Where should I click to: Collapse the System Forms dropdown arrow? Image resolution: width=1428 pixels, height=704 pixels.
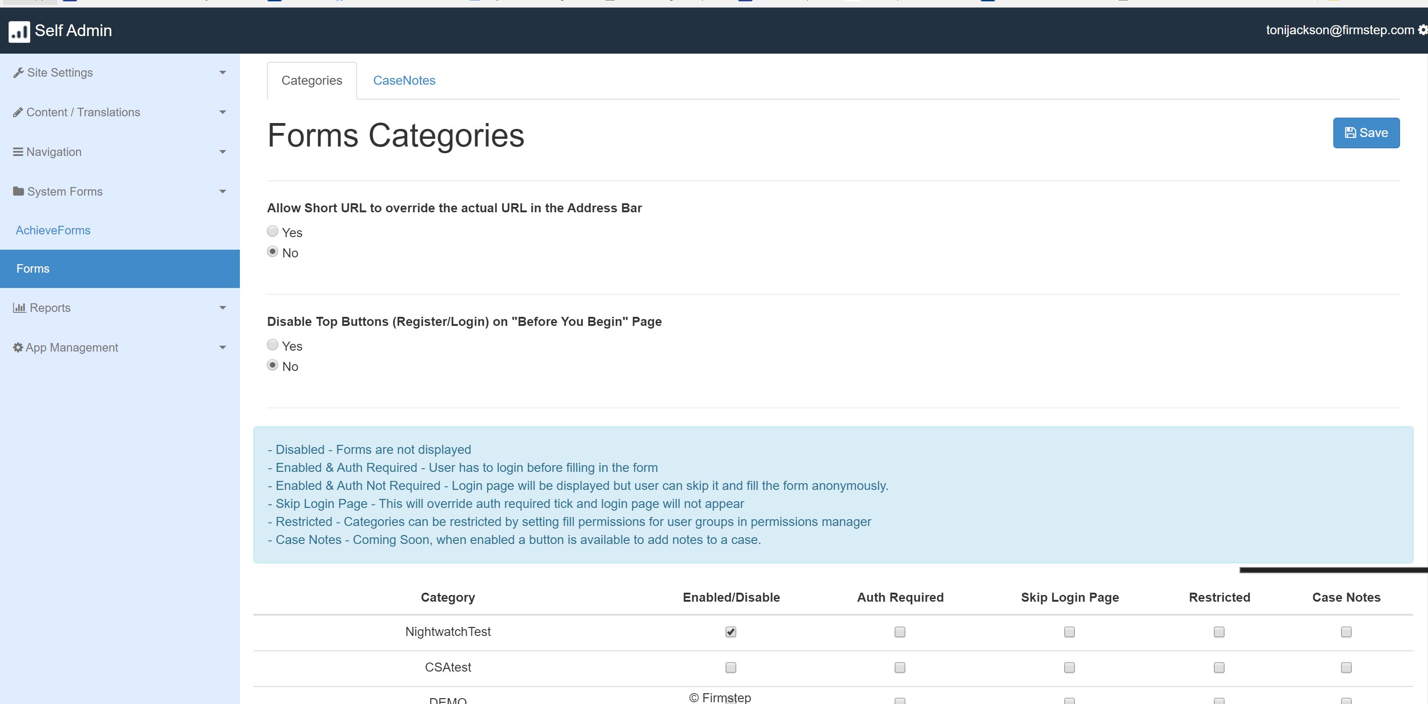[x=222, y=192]
